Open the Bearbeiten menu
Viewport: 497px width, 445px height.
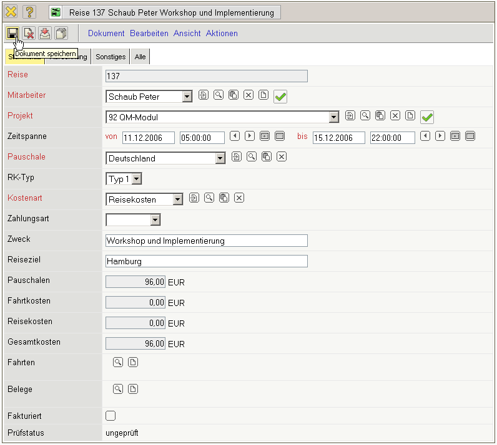click(x=149, y=34)
